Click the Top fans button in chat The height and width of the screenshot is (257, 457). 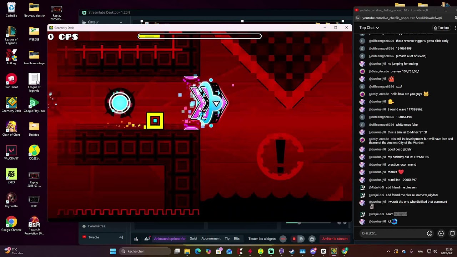[441, 28]
